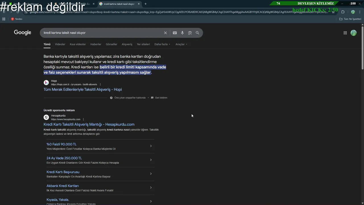Click the Hopi site favicon
Viewport: 364px width, 205px height.
pyautogui.click(x=46, y=83)
